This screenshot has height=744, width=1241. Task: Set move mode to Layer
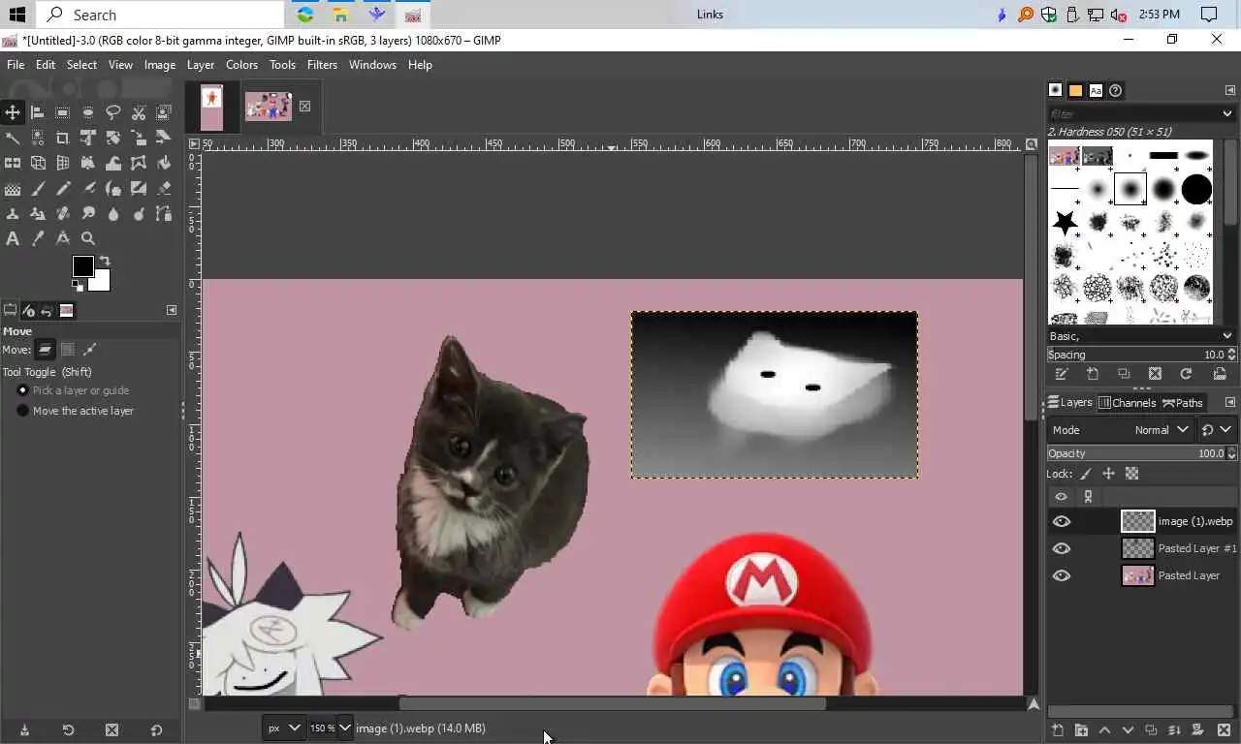46,350
